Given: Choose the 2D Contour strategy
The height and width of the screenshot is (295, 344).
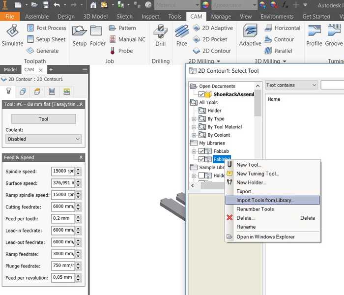Looking at the screenshot, I should (212, 51).
